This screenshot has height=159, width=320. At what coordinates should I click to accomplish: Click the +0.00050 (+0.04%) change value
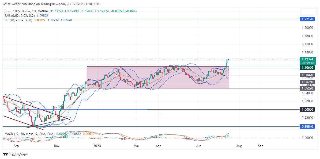pyautogui.click(x=123, y=11)
